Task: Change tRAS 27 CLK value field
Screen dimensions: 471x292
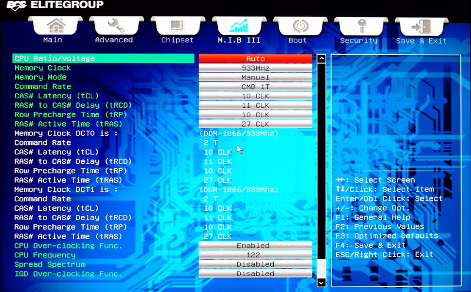Action: pos(256,124)
